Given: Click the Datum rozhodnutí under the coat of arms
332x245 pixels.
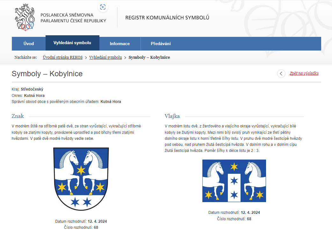Looking at the screenshot, I should click(x=81, y=221).
